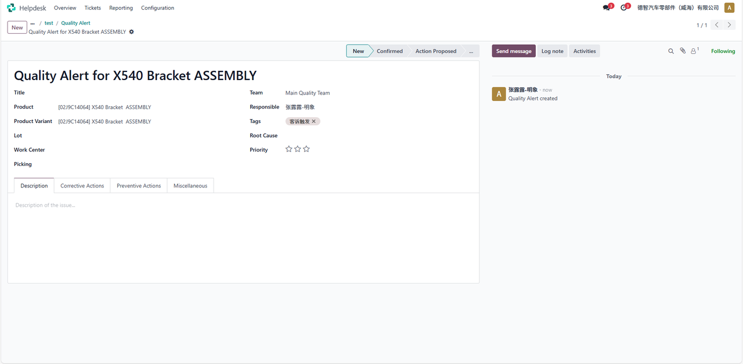Open the messages chat bubble icon
The width and height of the screenshot is (743, 364).
607,8
